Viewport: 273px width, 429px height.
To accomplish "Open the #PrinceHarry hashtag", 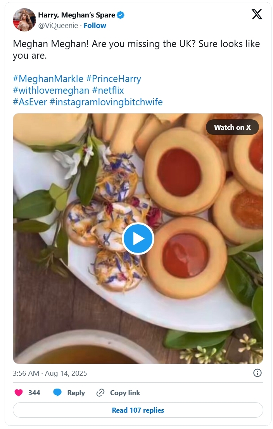I will 114,79.
